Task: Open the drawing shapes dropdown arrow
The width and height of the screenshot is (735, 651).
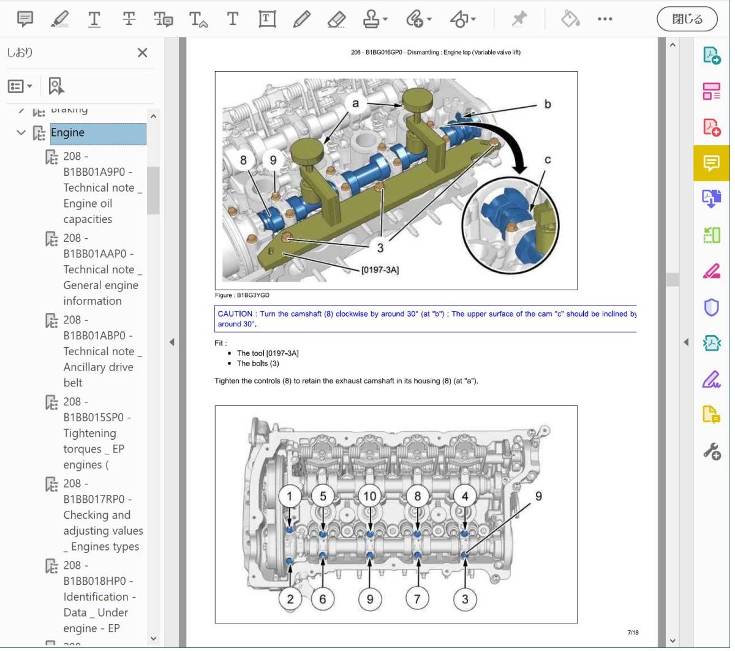Action: [473, 20]
